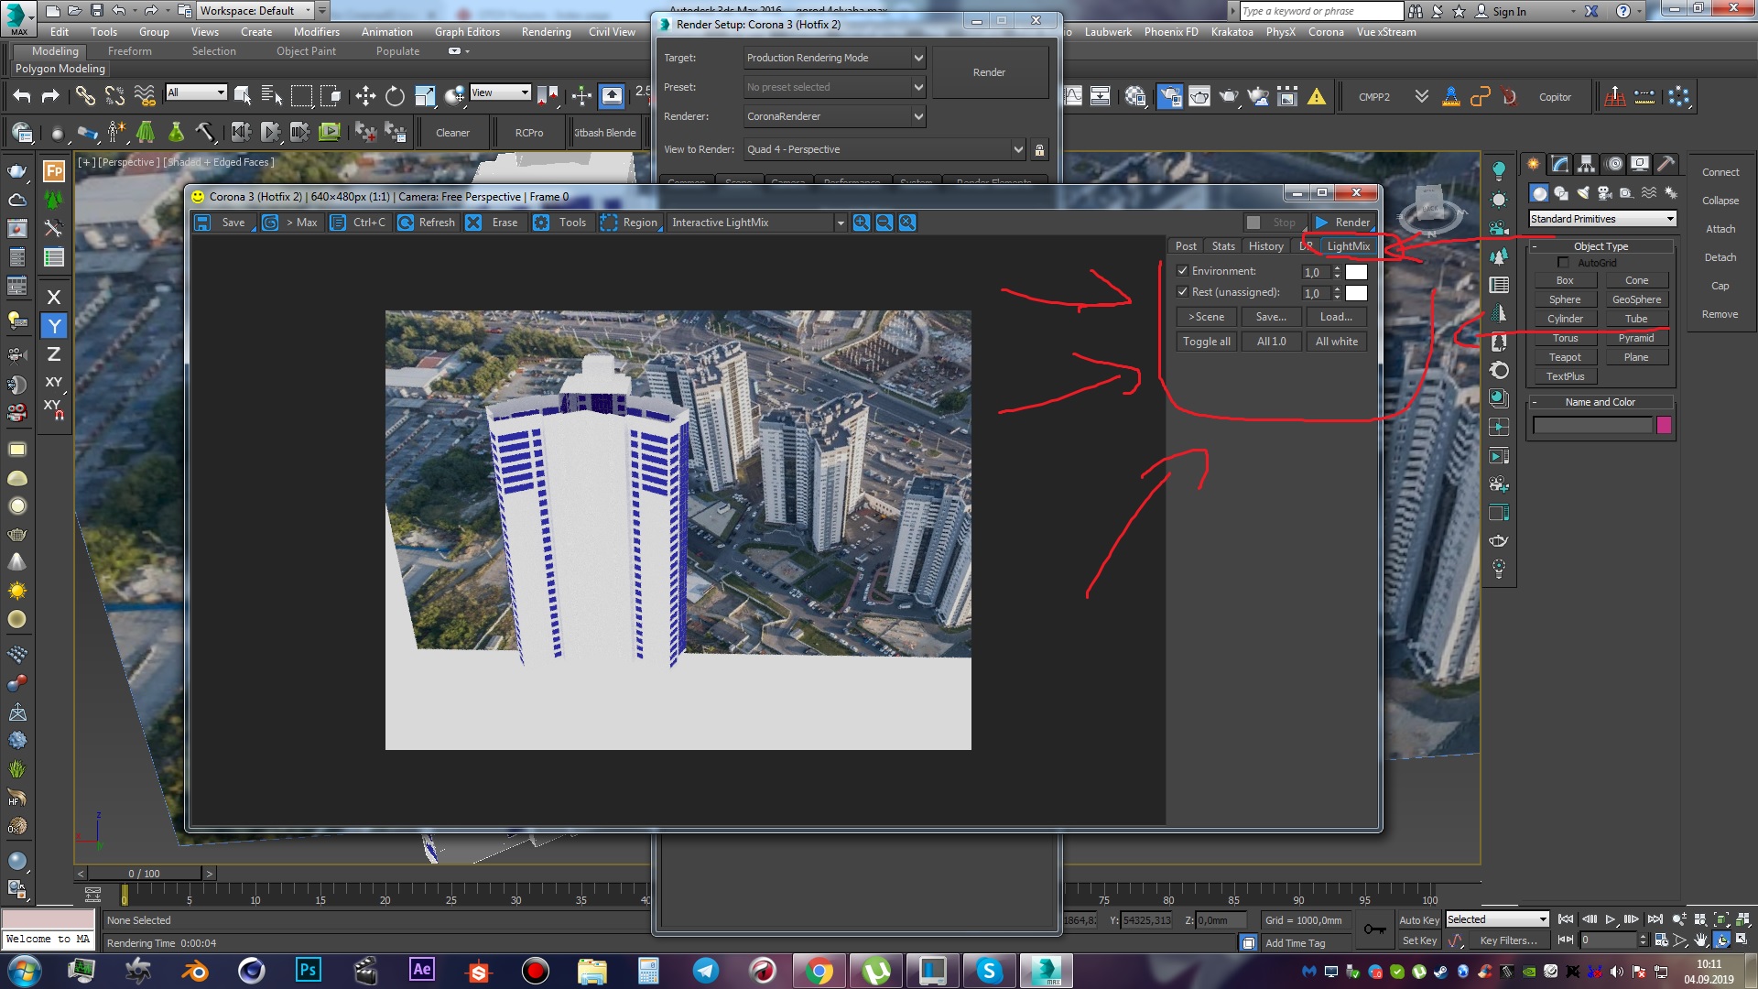Click the Select and Move tool icon

(365, 96)
